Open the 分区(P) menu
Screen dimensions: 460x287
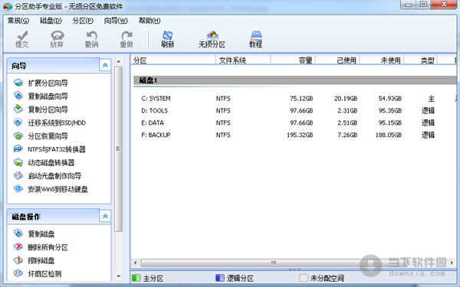click(x=83, y=21)
